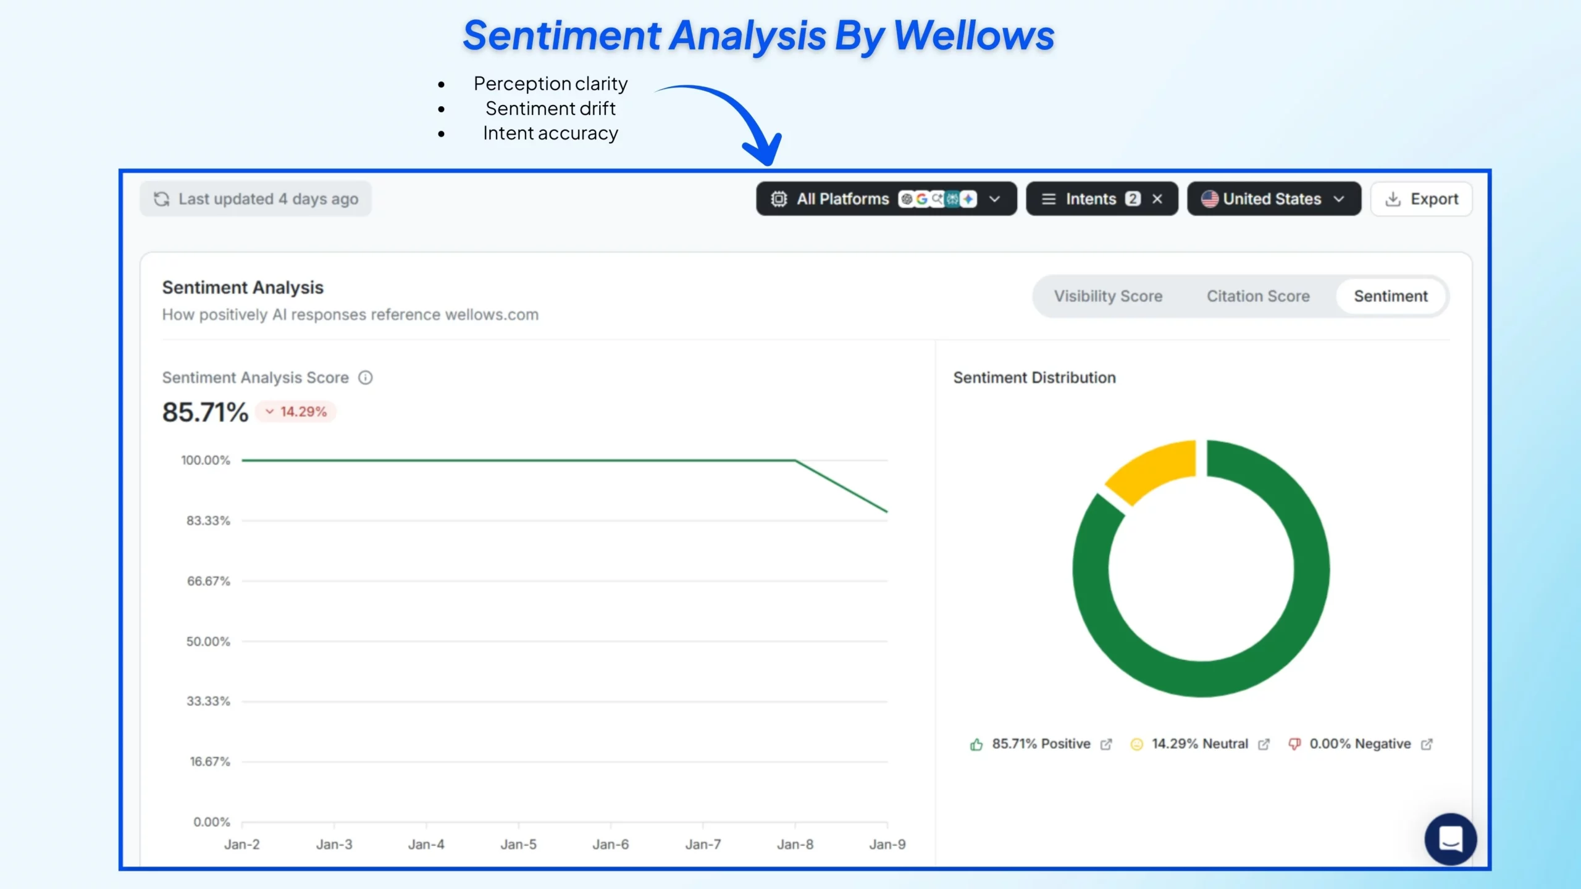Click the Gemini sparkle platform logo

pos(968,199)
